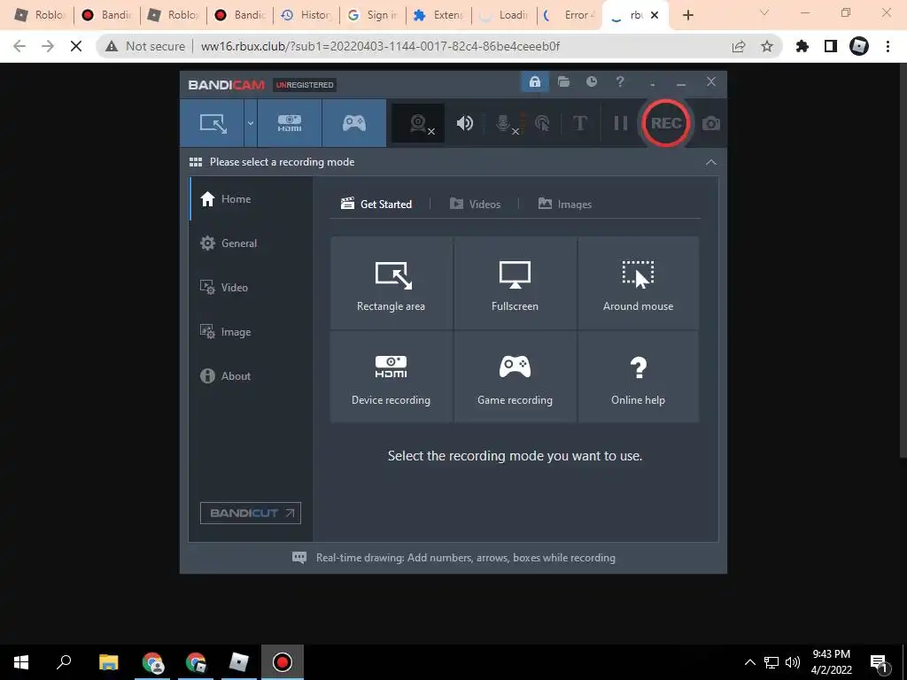Switch to the Sign in Google tab
Screen dimensions: 907x680
coord(372,15)
